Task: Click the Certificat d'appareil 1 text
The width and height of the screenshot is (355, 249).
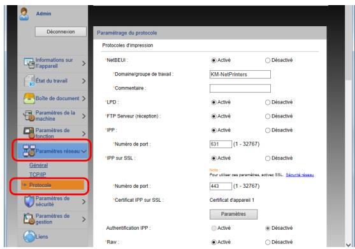Action: click(232, 200)
